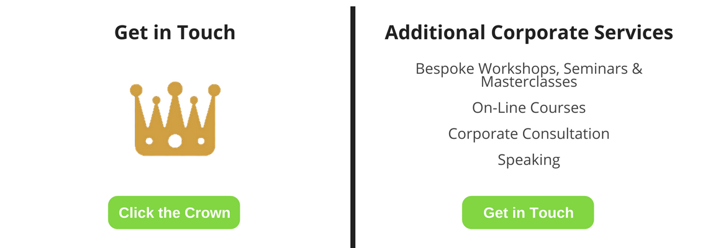Click the crown's rightmost ball tip
This screenshot has height=248, width=708.
click(214, 90)
